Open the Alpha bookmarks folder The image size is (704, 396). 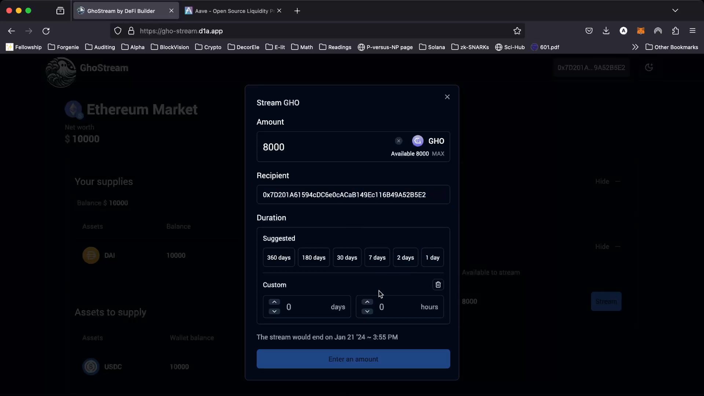coord(133,47)
